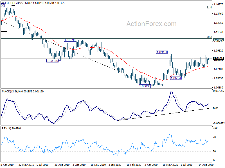Click the 18 May 2020 date label
Viewport: 225px width, 168px height.
click(170, 165)
